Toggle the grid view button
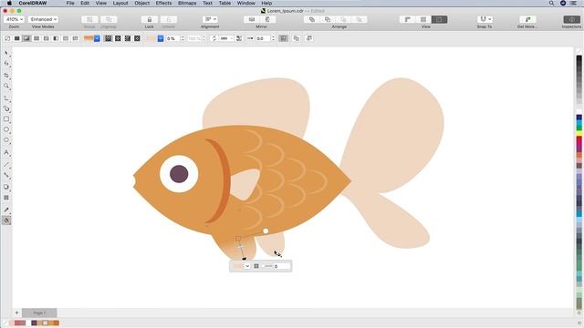This screenshot has height=328, width=584. click(x=423, y=19)
